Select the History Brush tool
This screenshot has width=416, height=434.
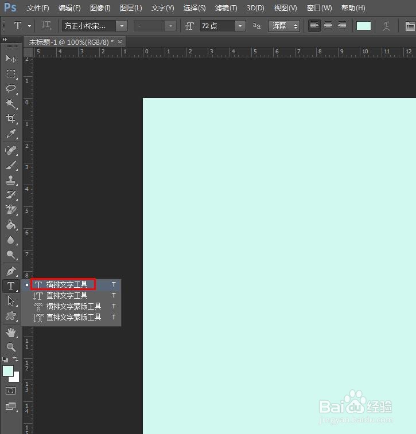coord(11,195)
